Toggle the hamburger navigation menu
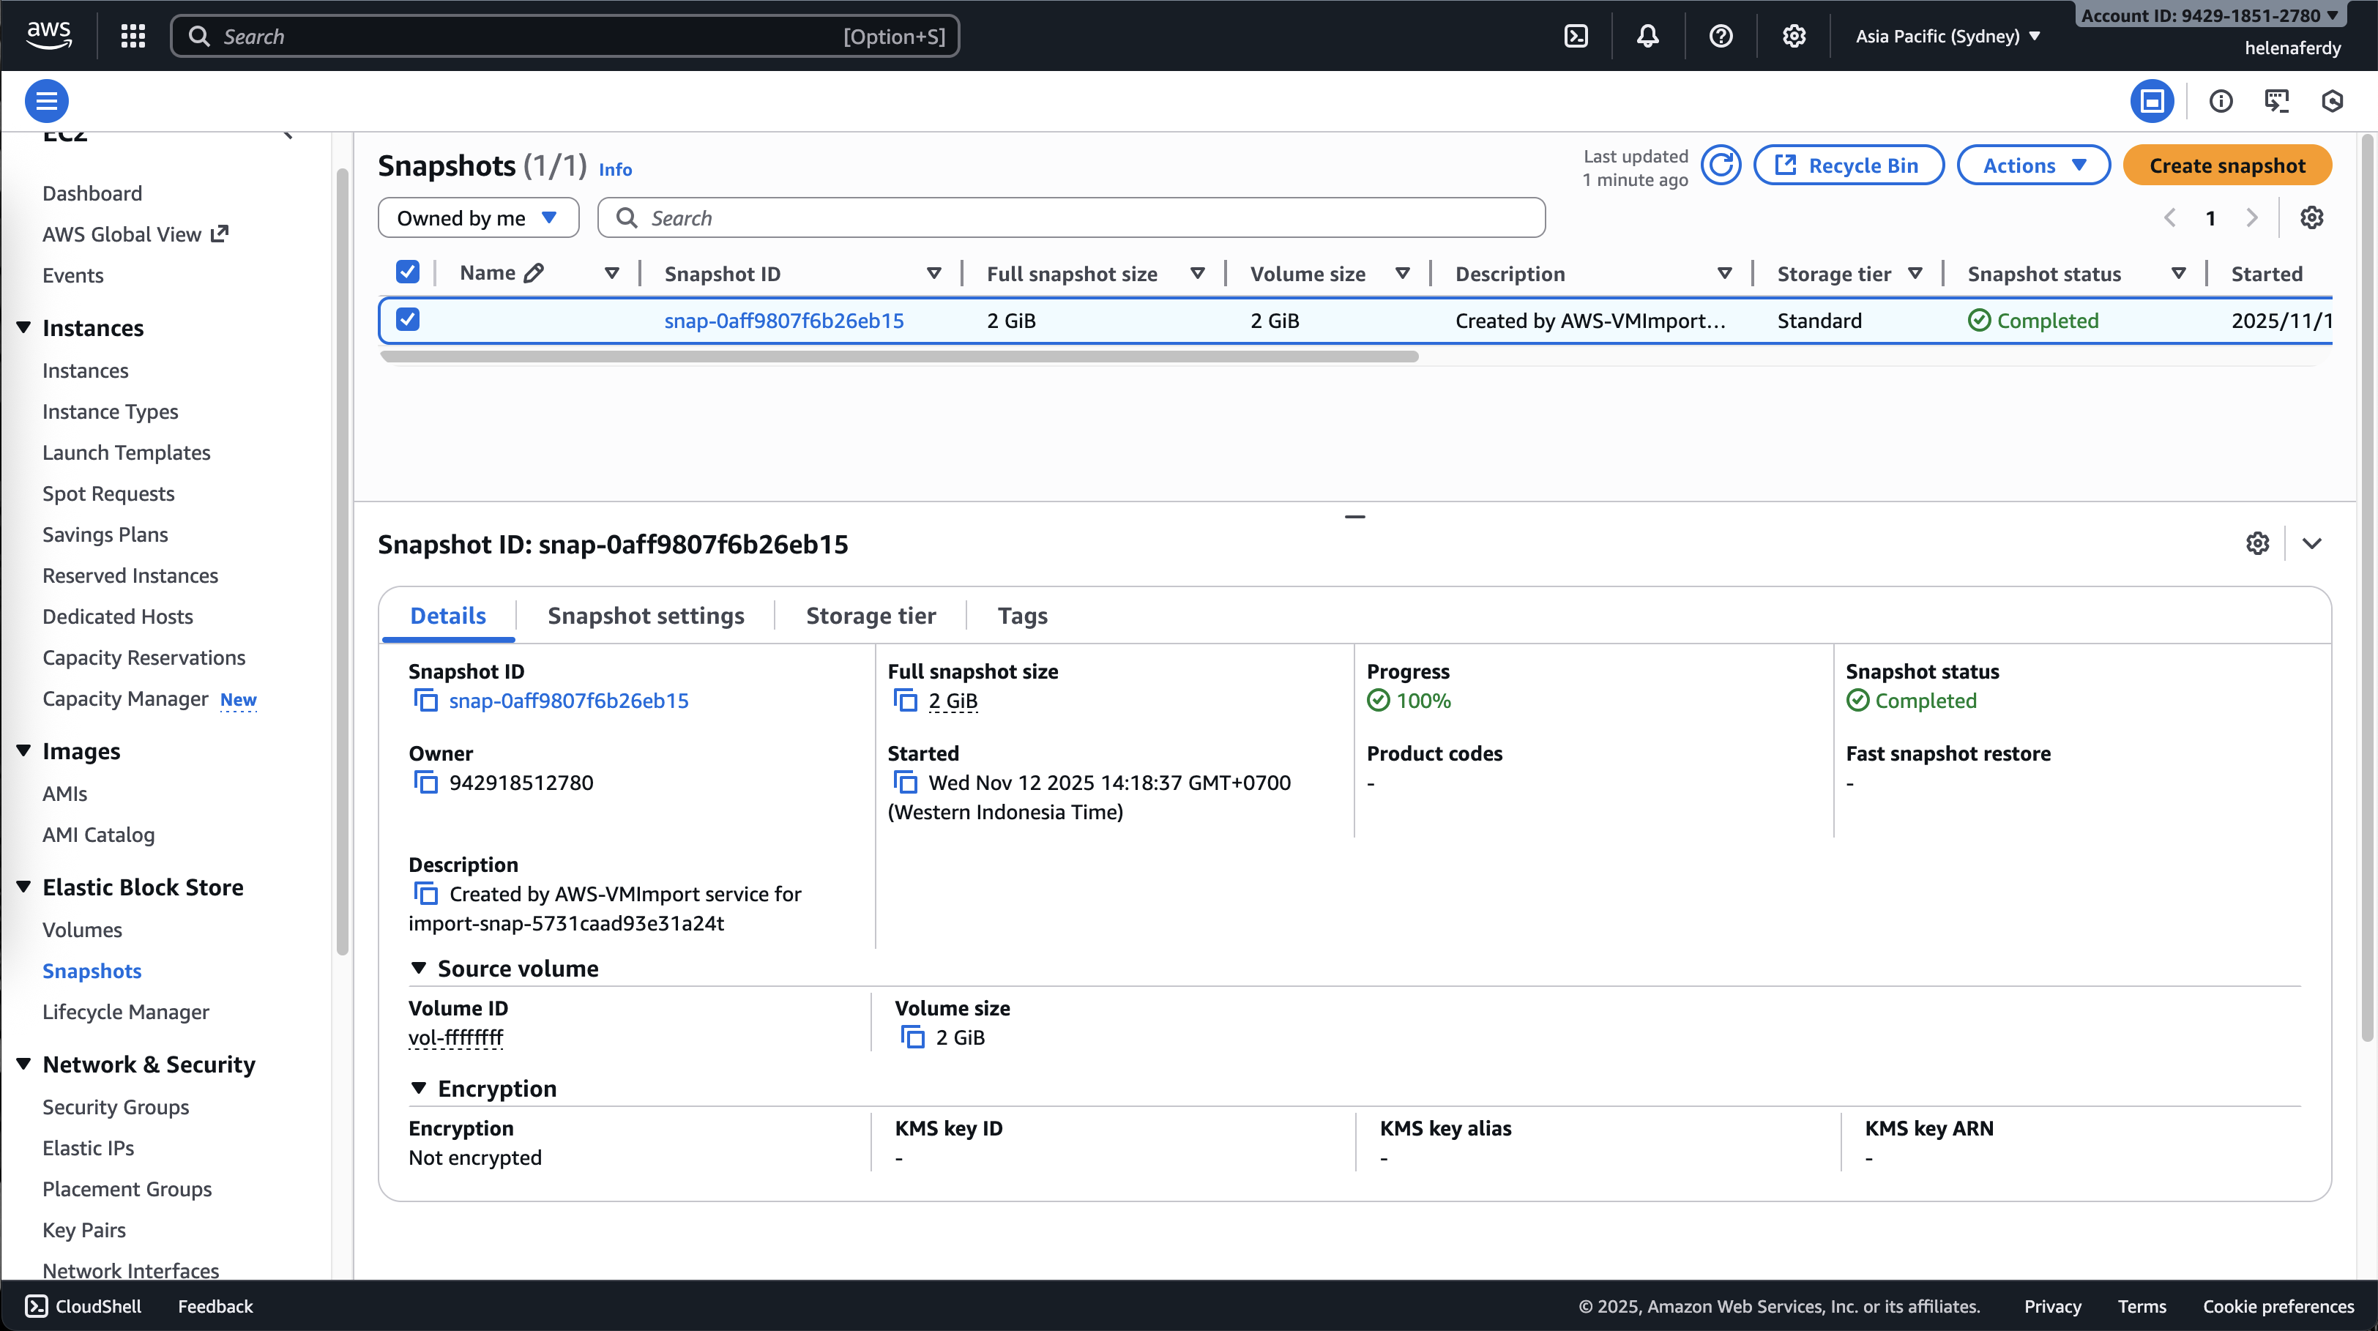 point(46,100)
